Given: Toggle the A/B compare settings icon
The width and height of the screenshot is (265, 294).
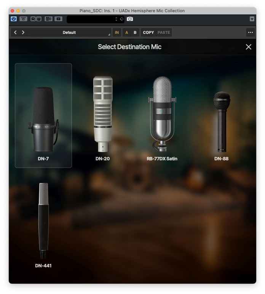Looking at the screenshot, I should [x=48, y=19].
